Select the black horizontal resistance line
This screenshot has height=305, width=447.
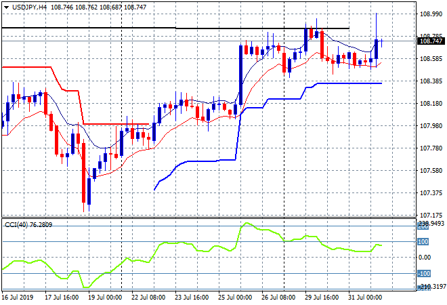(x=175, y=28)
